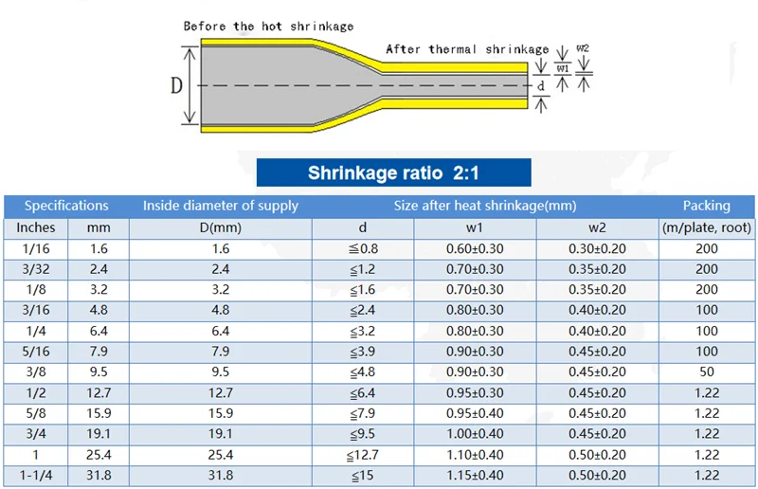Click the '1/2' inches cell
Viewport: 758px width, 489px height.
coord(36,392)
